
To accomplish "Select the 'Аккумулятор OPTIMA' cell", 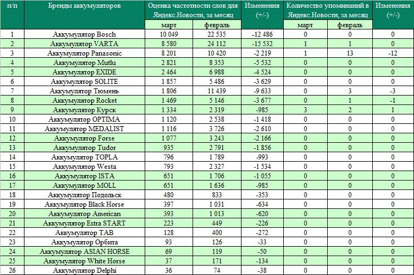I will point(85,119).
